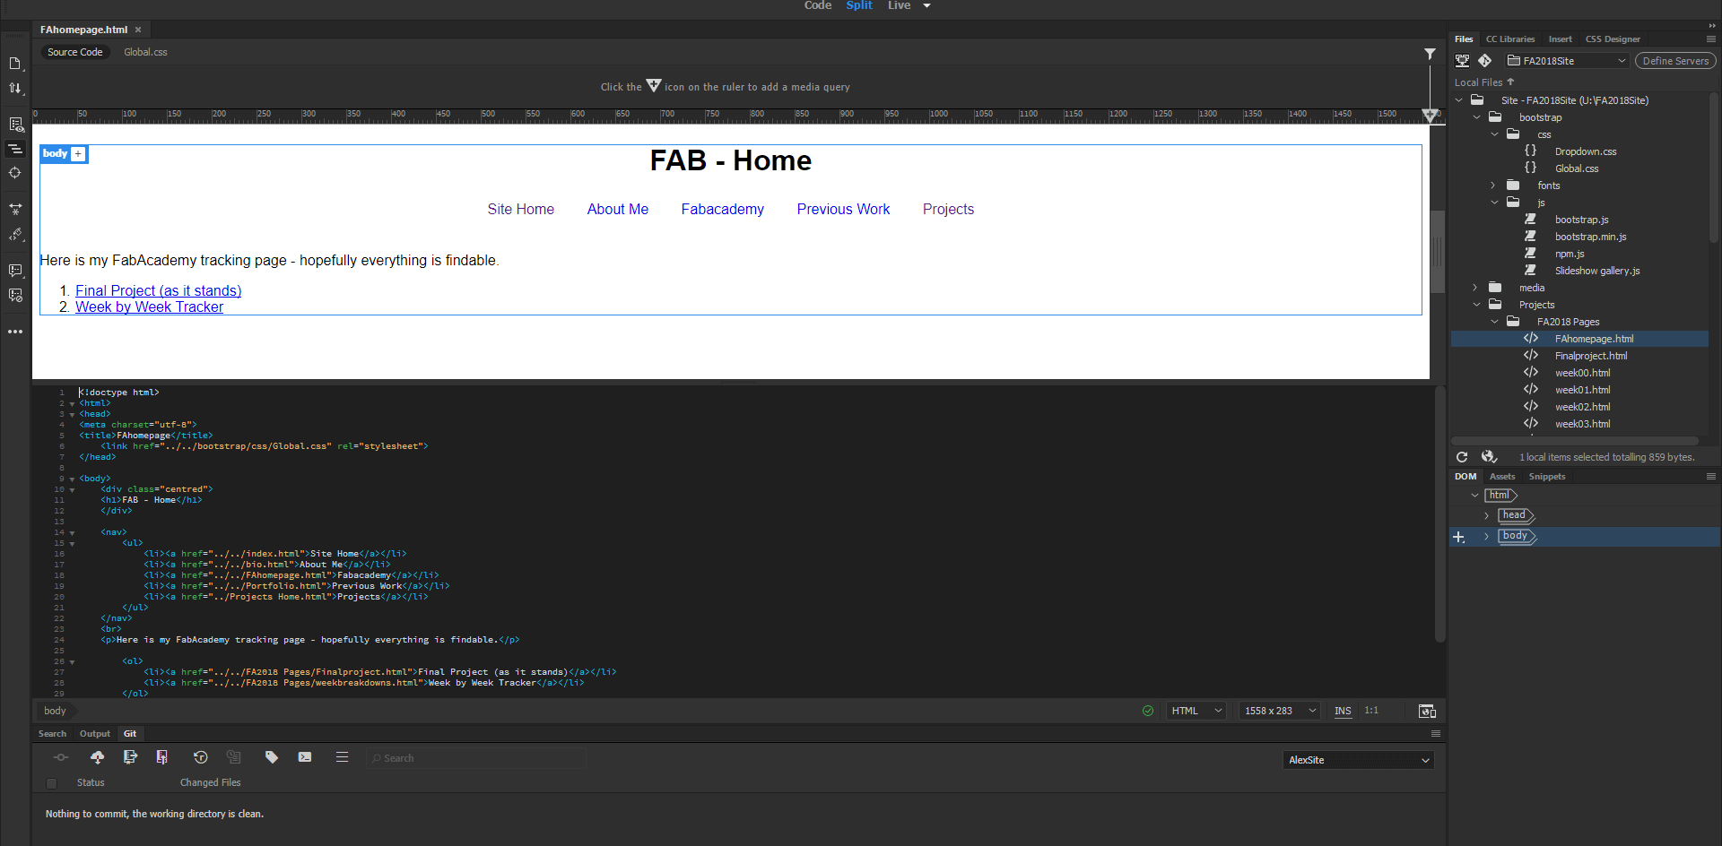
Task: Click the Git tag icon
Action: [x=271, y=757]
